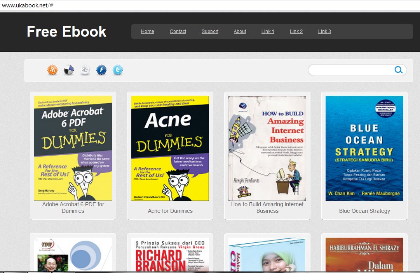Viewport: 420px width, 273px height.
Task: Click the Delicious bookmark icon
Action: pyautogui.click(x=68, y=70)
